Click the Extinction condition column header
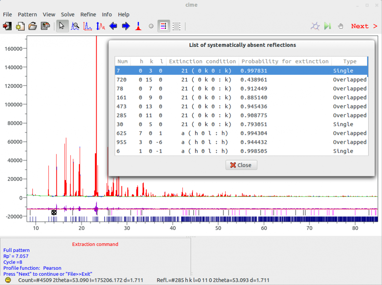382x285 pixels. (x=203, y=61)
